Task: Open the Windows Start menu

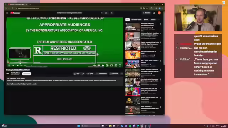Action: coord(78,126)
